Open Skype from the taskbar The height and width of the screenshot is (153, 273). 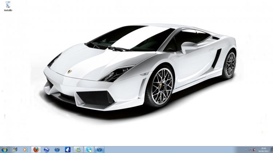tap(89, 149)
